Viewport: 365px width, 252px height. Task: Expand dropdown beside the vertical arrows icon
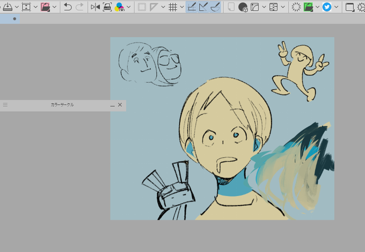pos(283,7)
